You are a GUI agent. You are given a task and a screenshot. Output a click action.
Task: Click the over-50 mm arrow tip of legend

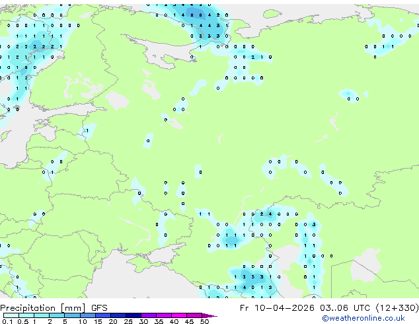point(209,315)
